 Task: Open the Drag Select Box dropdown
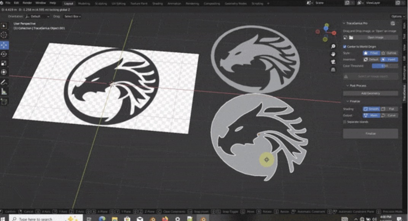tap(72, 16)
